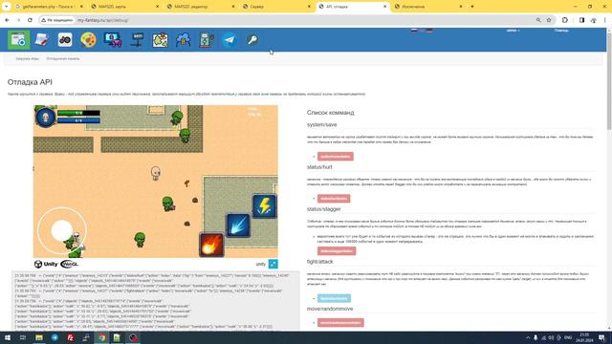Toggle Unity fullscreen button below game
The width and height of the screenshot is (612, 344).
coord(273,264)
